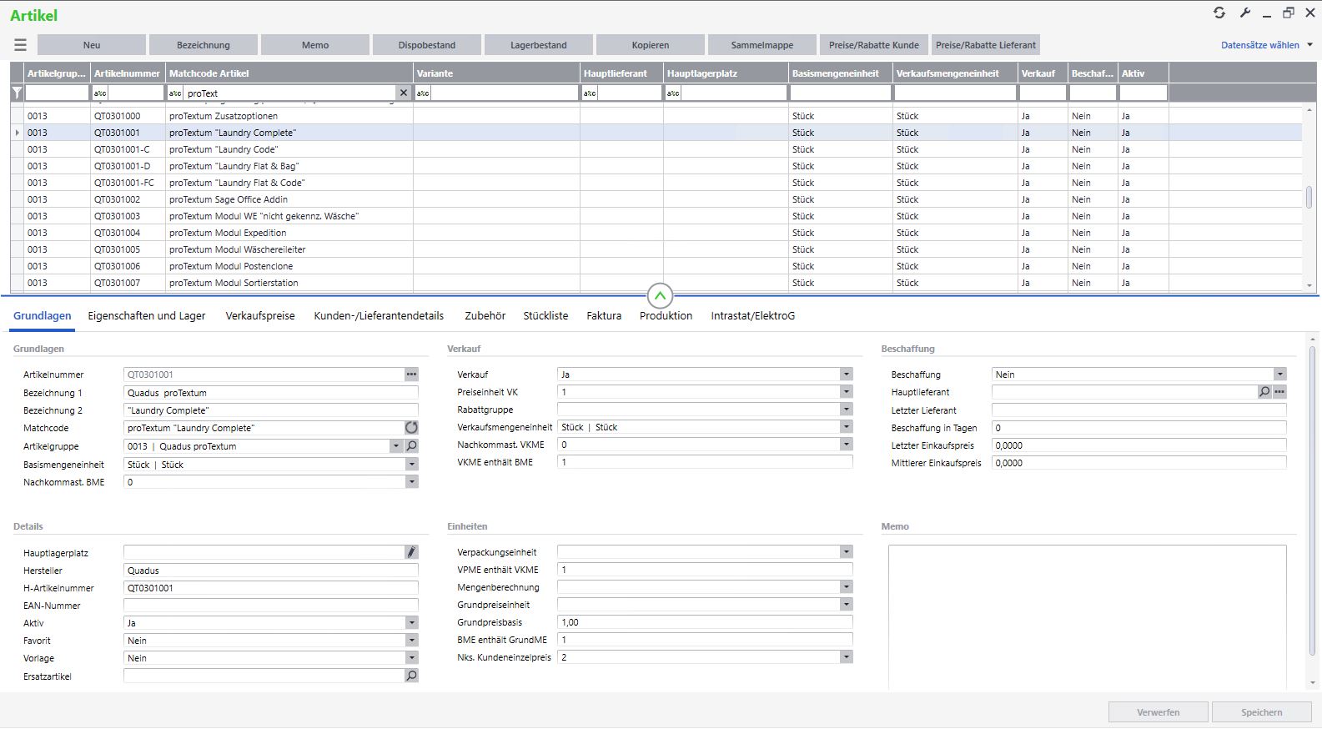Image resolution: width=1322 pixels, height=729 pixels.
Task: Open the Nks. Kundeneinzelpreis dropdown
Action: coord(846,657)
